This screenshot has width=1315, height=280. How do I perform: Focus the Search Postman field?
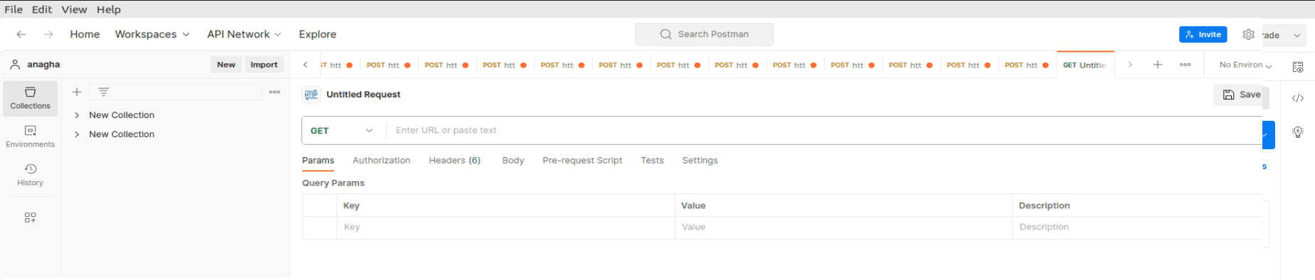[704, 34]
